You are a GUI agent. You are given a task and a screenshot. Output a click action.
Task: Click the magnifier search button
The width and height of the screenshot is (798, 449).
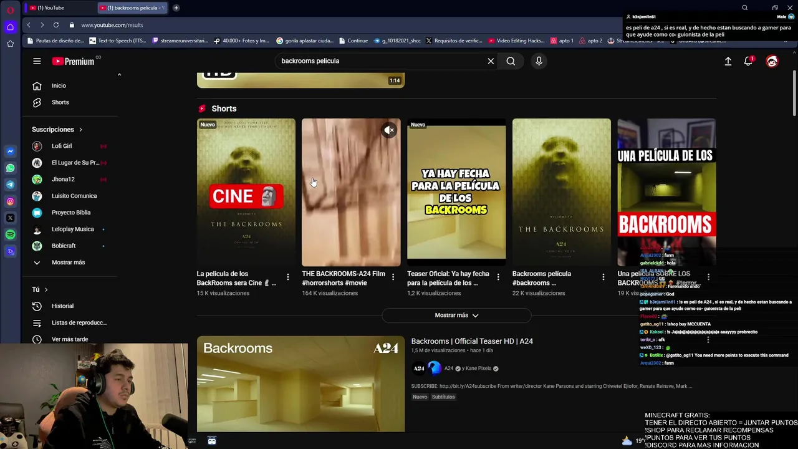(x=511, y=61)
